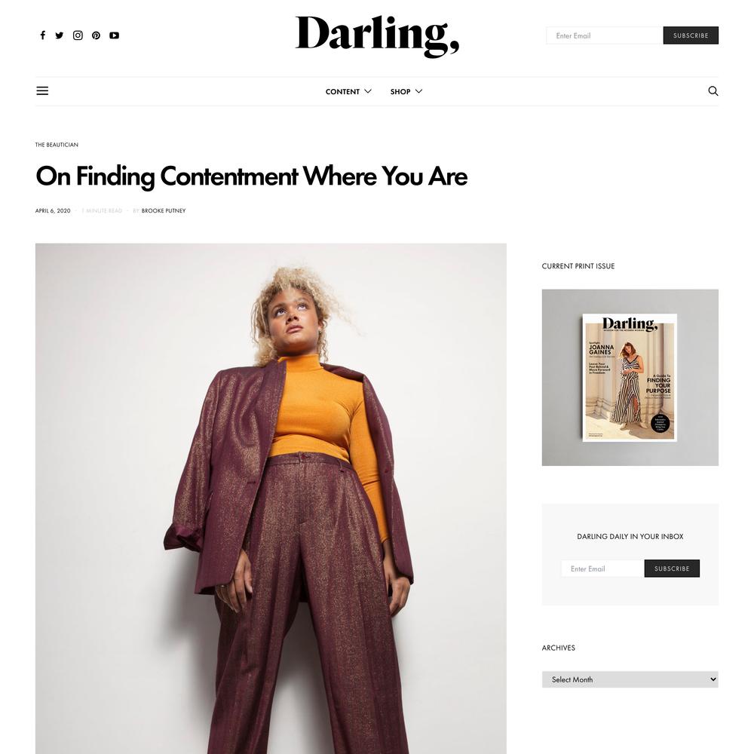Open the Instagram social icon
This screenshot has width=754, height=754.
click(78, 35)
